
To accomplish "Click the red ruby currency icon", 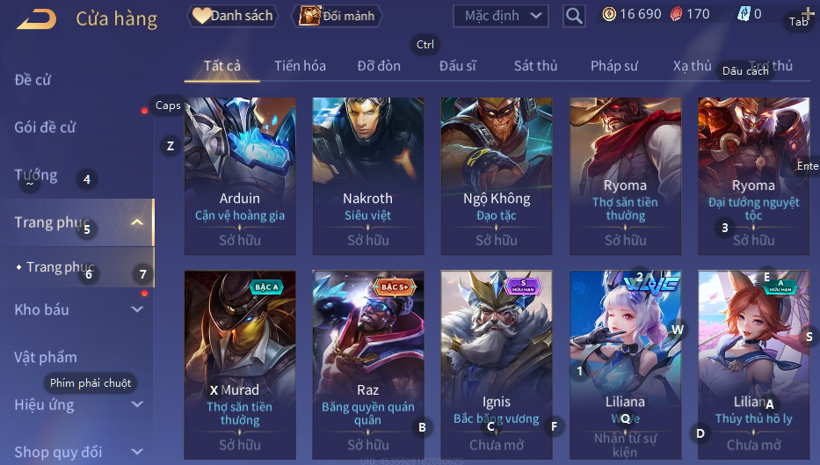I will pyautogui.click(x=676, y=14).
